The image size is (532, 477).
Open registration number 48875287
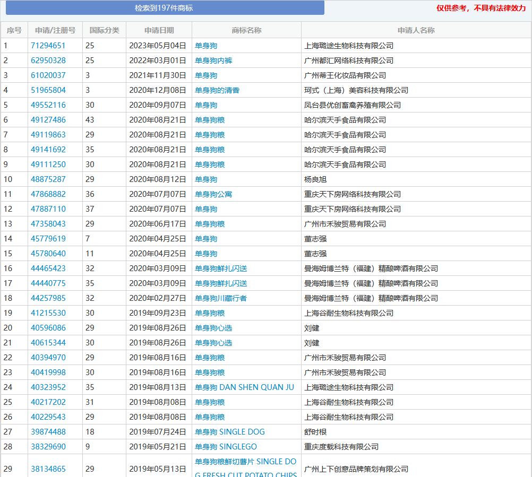pyautogui.click(x=48, y=179)
